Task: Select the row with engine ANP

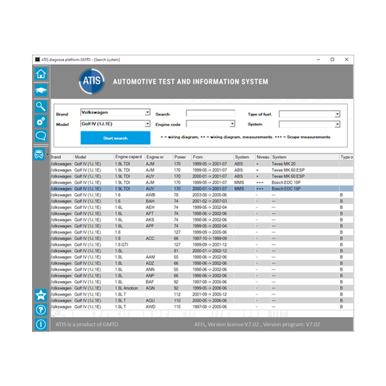Action: [201, 276]
